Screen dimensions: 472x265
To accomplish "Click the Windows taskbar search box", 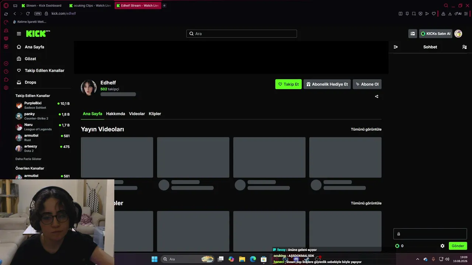I will pyautogui.click(x=188, y=259).
